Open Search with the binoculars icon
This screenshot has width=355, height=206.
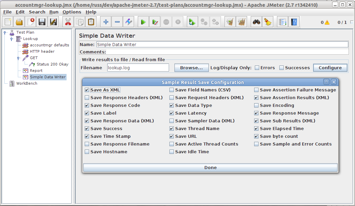click(256, 22)
